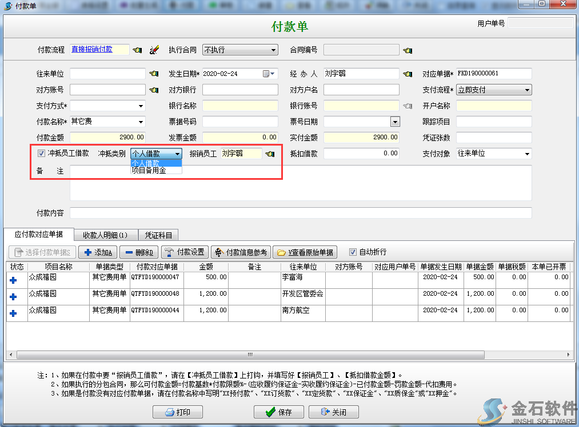Switch to 收款人明细(1) tab
This screenshot has height=427, width=579.
105,235
